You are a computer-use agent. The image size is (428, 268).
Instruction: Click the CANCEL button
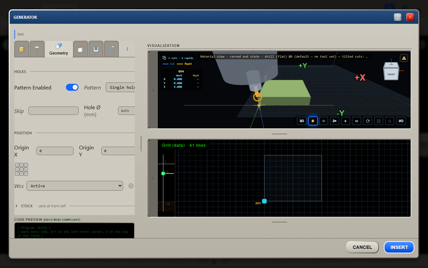pos(362,247)
